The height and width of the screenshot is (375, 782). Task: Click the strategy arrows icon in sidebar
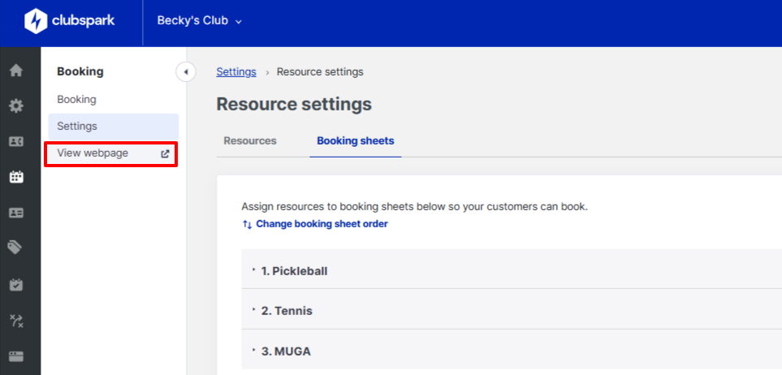pos(16,321)
